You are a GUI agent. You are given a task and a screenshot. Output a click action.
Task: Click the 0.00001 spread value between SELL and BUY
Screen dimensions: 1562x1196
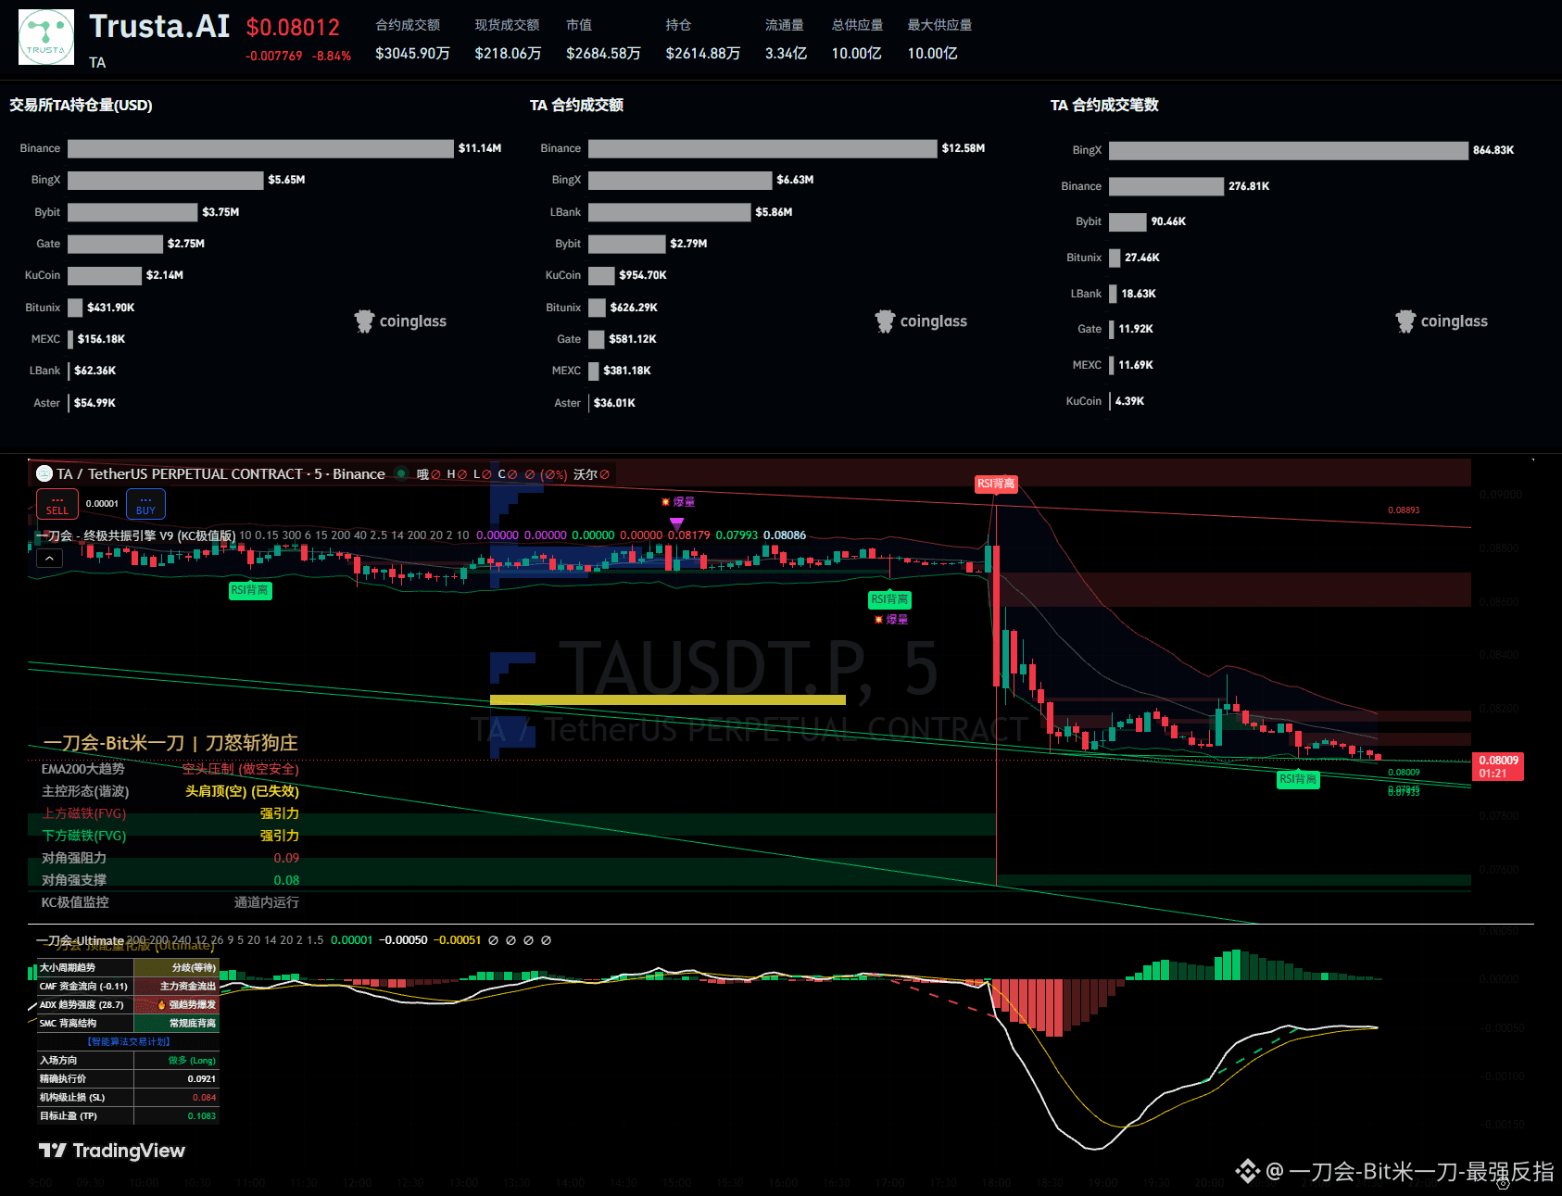102,504
